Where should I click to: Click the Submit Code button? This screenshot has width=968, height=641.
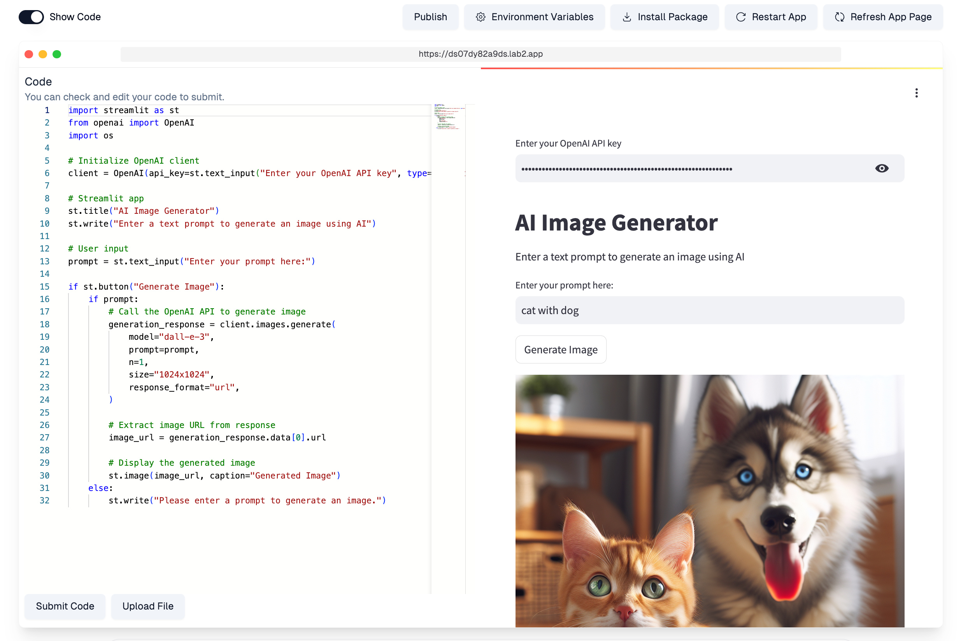pyautogui.click(x=65, y=607)
